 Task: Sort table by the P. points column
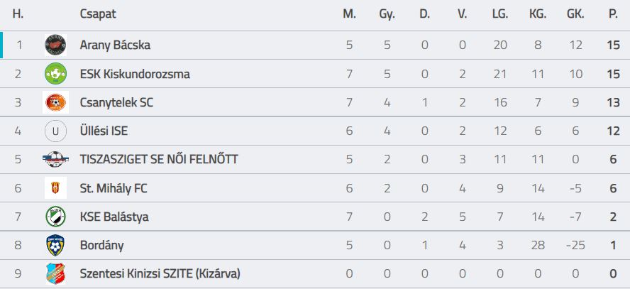point(613,14)
